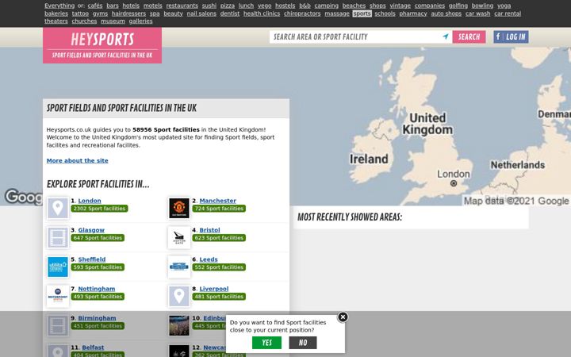Select the churches category
This screenshot has height=357, width=571.
[84, 21]
